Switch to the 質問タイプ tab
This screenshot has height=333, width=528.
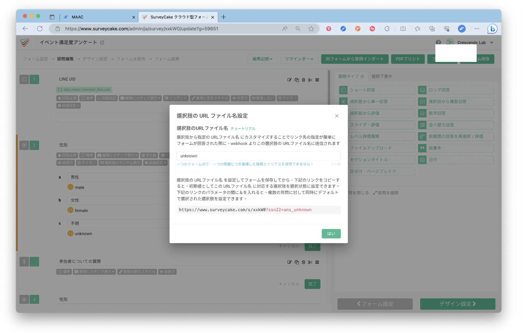348,77
